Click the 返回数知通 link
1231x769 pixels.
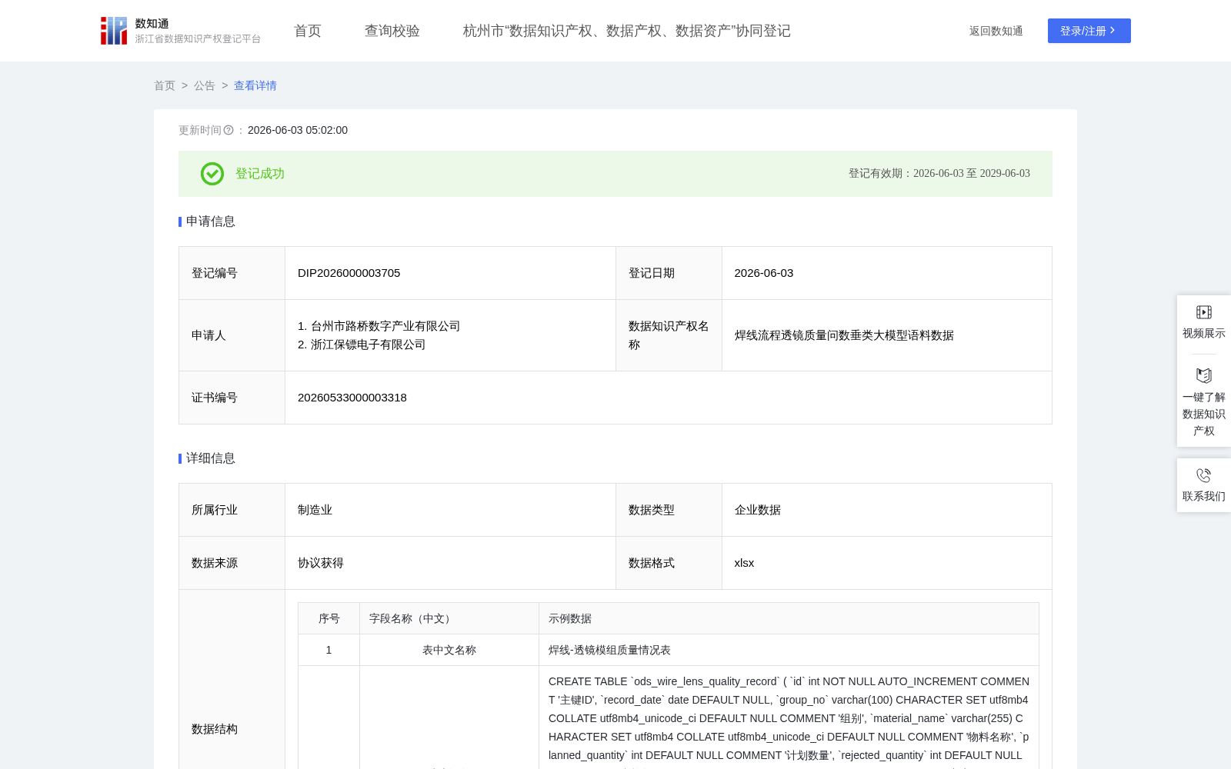coord(996,31)
